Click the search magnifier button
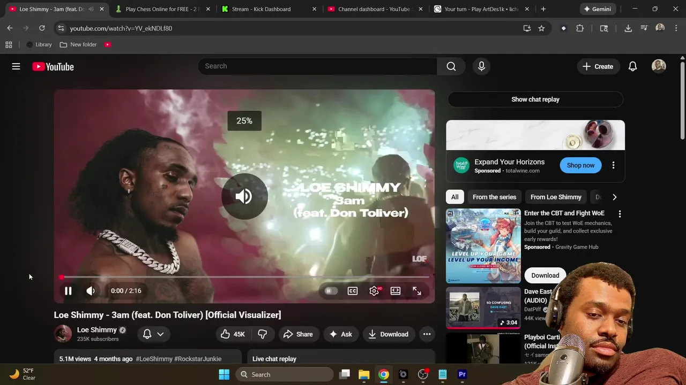The height and width of the screenshot is (385, 686). click(451, 66)
